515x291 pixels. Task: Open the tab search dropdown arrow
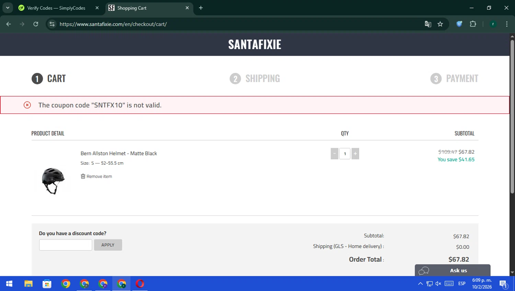click(8, 8)
